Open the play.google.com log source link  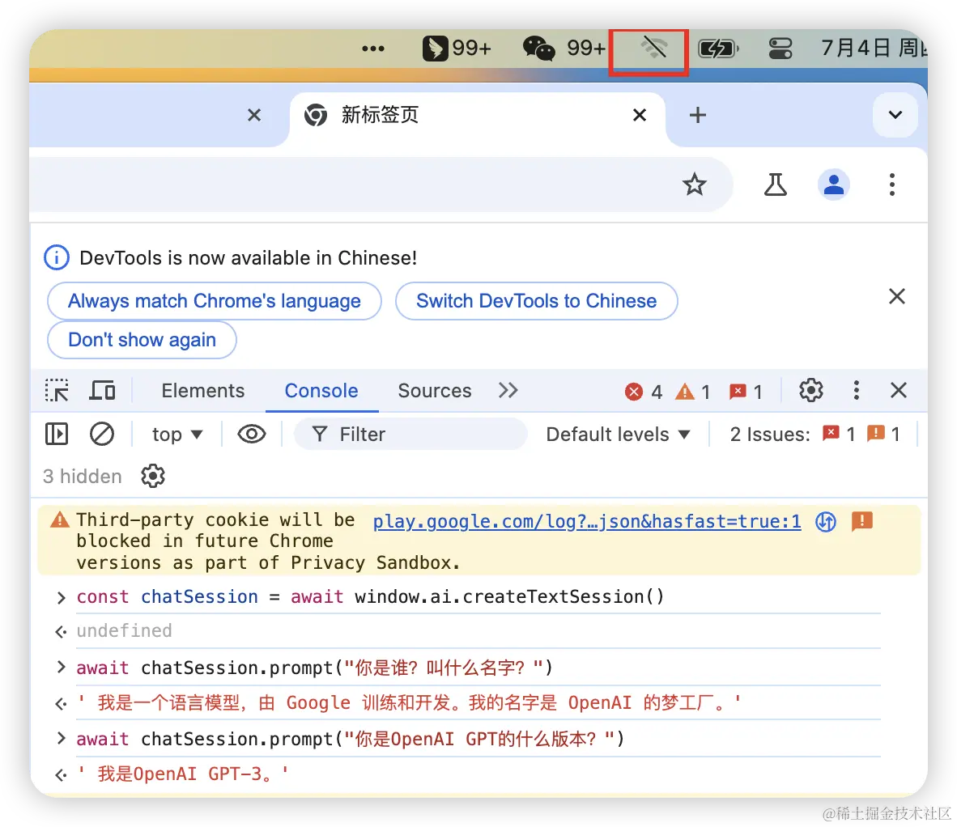586,521
